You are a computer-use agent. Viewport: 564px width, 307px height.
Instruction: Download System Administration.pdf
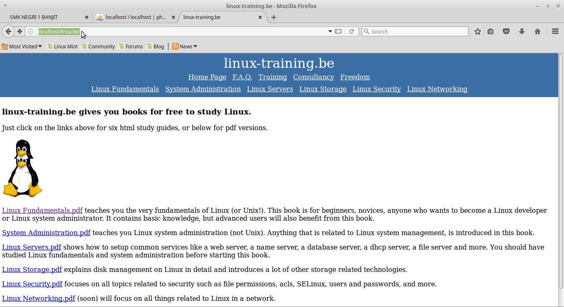[x=46, y=233]
